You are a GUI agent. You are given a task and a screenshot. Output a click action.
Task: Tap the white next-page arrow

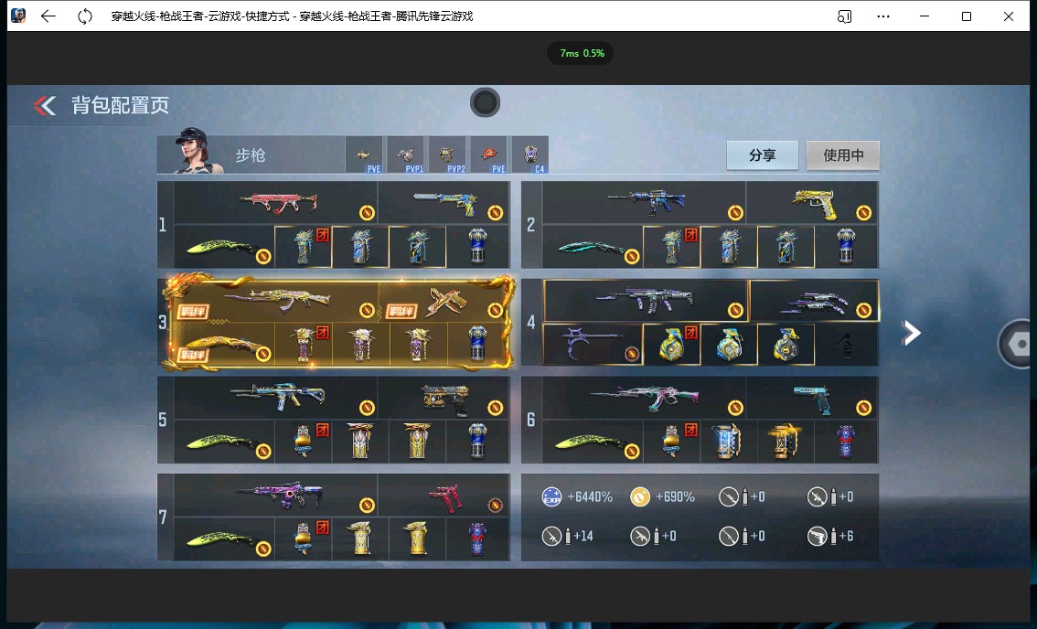point(912,333)
